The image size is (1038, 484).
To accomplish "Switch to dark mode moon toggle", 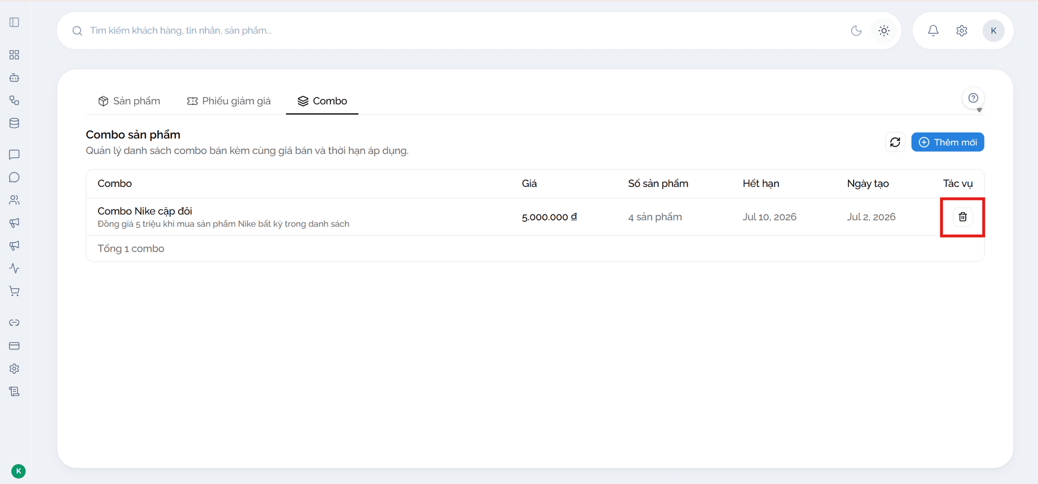I will pyautogui.click(x=856, y=31).
